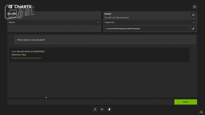Click the NVIDIA logo next to ChatRTX
Image resolution: width=205 pixels, height=115 pixels.
(x=10, y=7)
